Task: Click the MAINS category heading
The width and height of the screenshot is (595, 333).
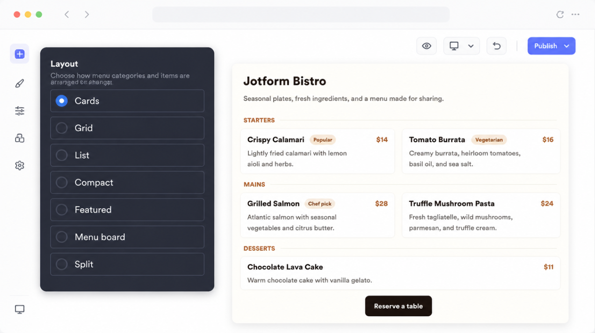Action: [254, 184]
